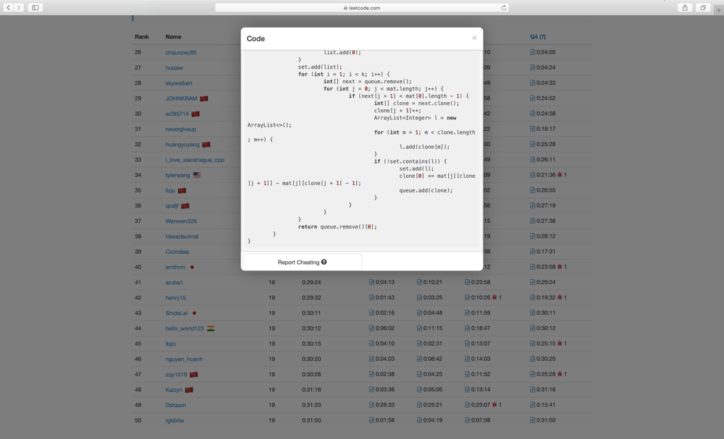This screenshot has height=439, width=724.
Task: Click the leetcode.com address bar
Action: tap(362, 8)
